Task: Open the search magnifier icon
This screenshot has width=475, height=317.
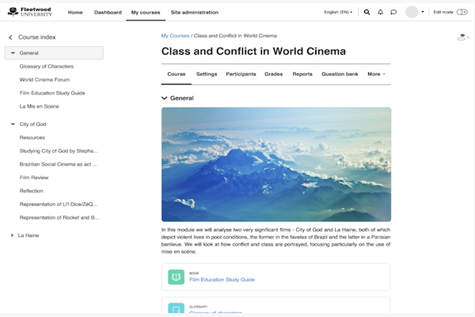Action: click(x=367, y=12)
